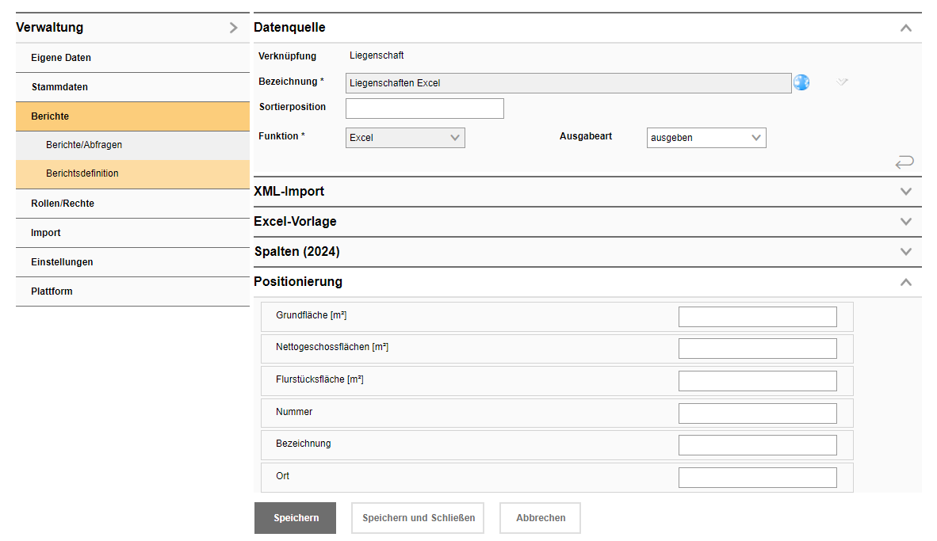Open the Einstellungen menu entry
The image size is (937, 541).
(x=62, y=262)
